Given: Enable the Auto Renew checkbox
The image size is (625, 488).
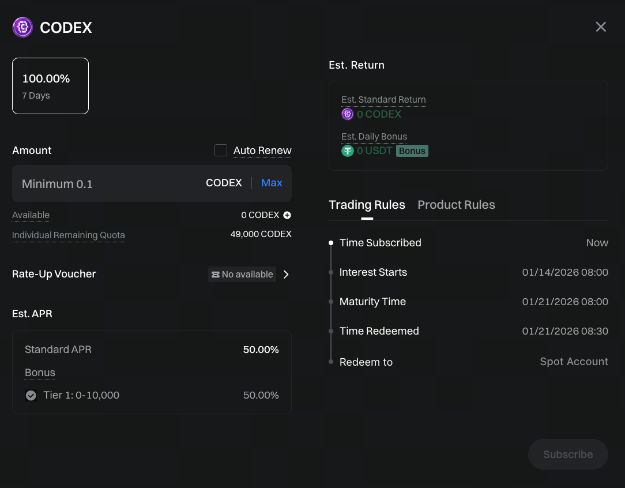Looking at the screenshot, I should point(221,151).
